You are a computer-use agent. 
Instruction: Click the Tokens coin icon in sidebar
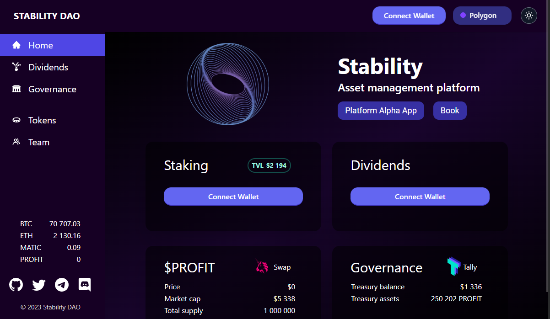[16, 120]
